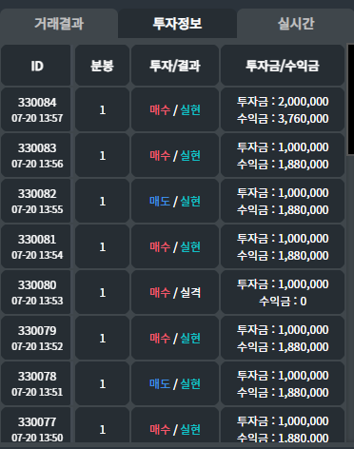Click 매도 / 실현 result for 330078
The height and width of the screenshot is (449, 354).
click(175, 383)
